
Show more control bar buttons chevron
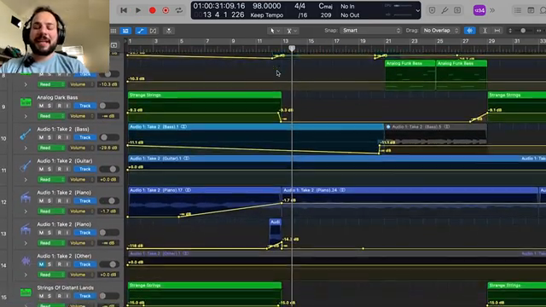tap(492, 10)
